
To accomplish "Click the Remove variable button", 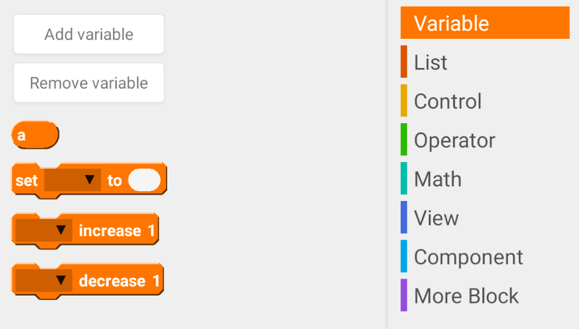I will [x=89, y=83].
